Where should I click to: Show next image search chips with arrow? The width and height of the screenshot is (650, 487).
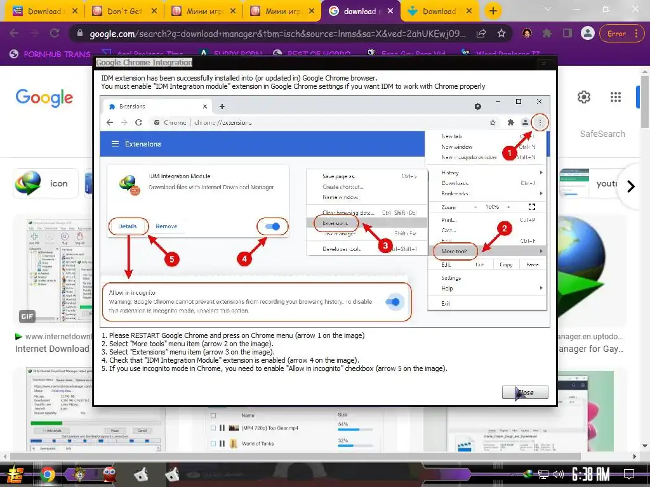tap(631, 186)
